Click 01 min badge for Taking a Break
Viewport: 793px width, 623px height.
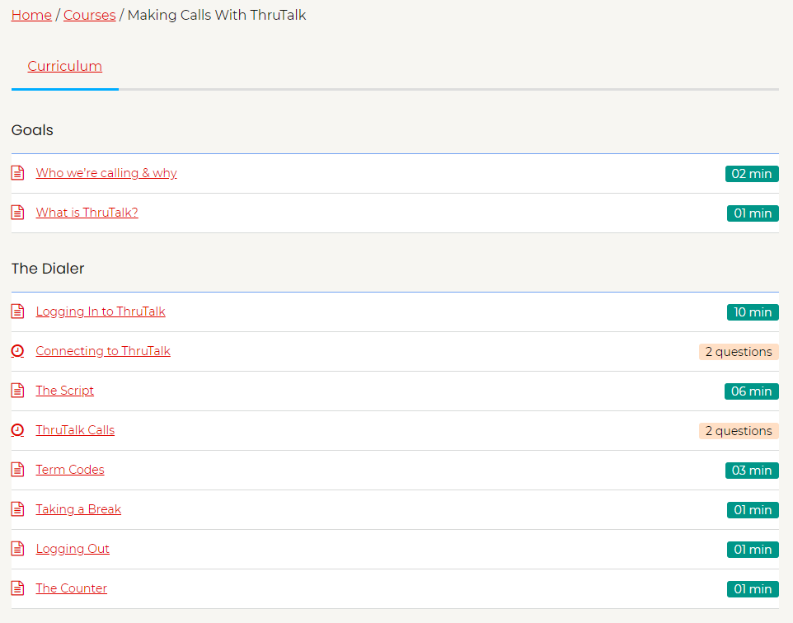coord(753,510)
